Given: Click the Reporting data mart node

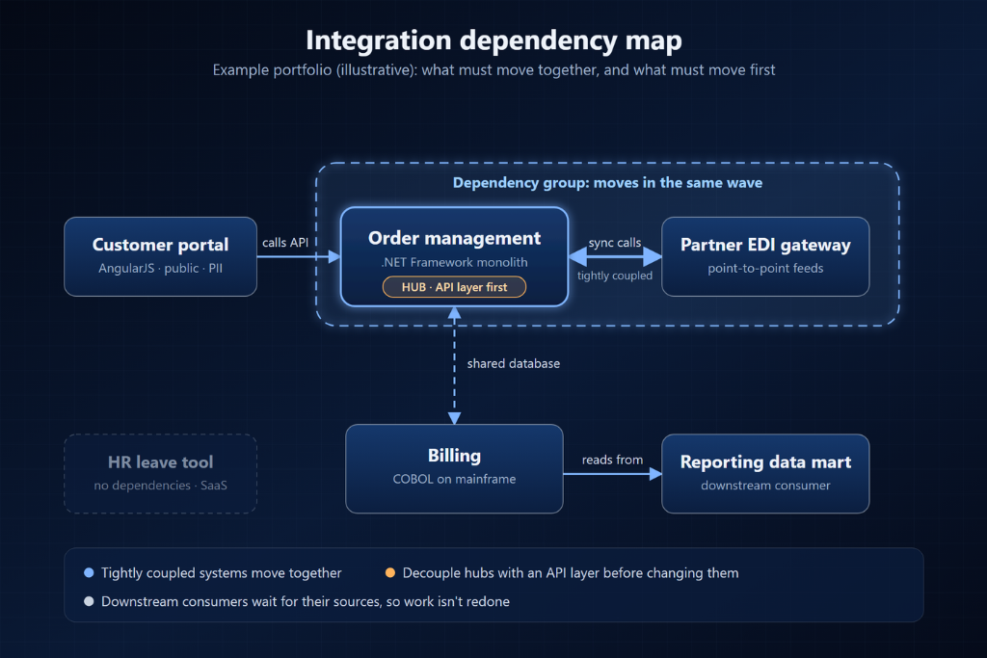Looking at the screenshot, I should point(765,474).
